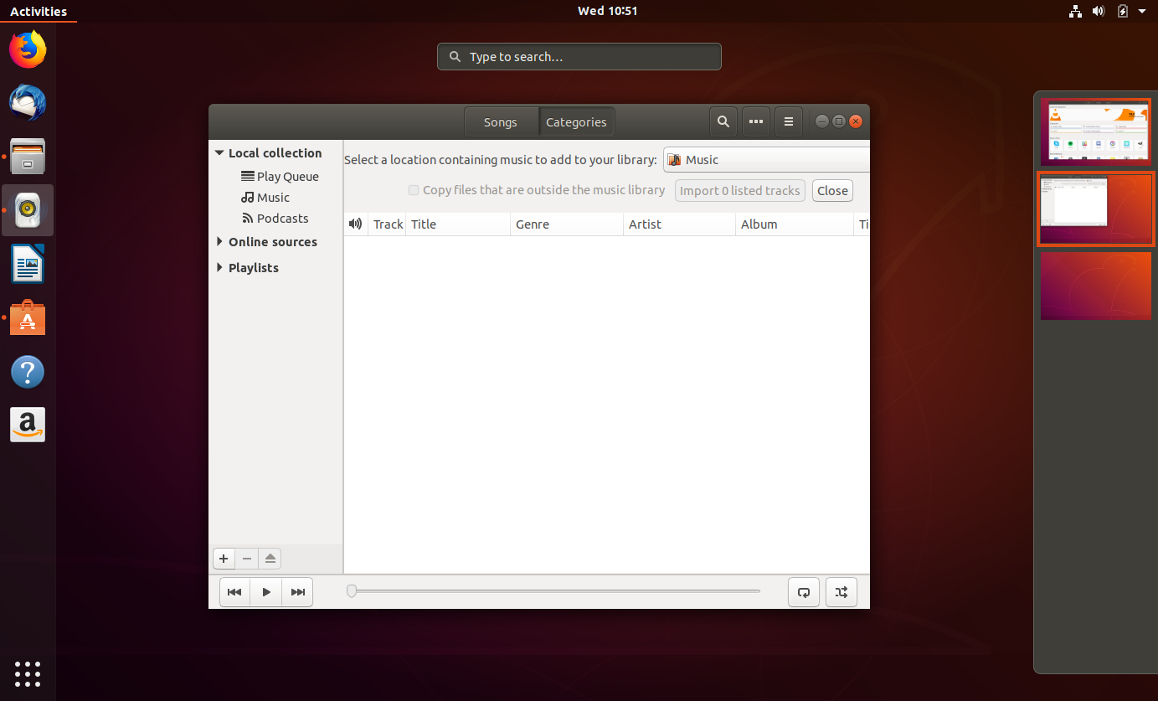Click the speaker icon in the column header

[355, 224]
